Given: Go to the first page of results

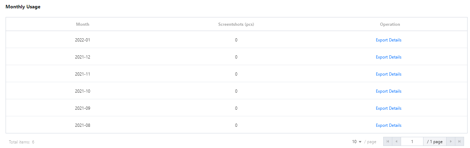Looking at the screenshot, I should coord(387,142).
